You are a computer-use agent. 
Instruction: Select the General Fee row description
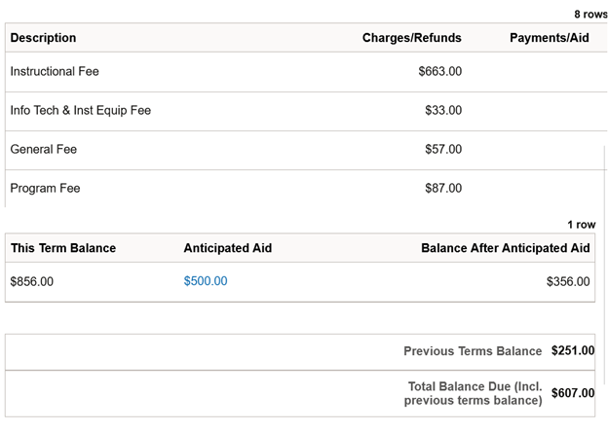pyautogui.click(x=43, y=149)
